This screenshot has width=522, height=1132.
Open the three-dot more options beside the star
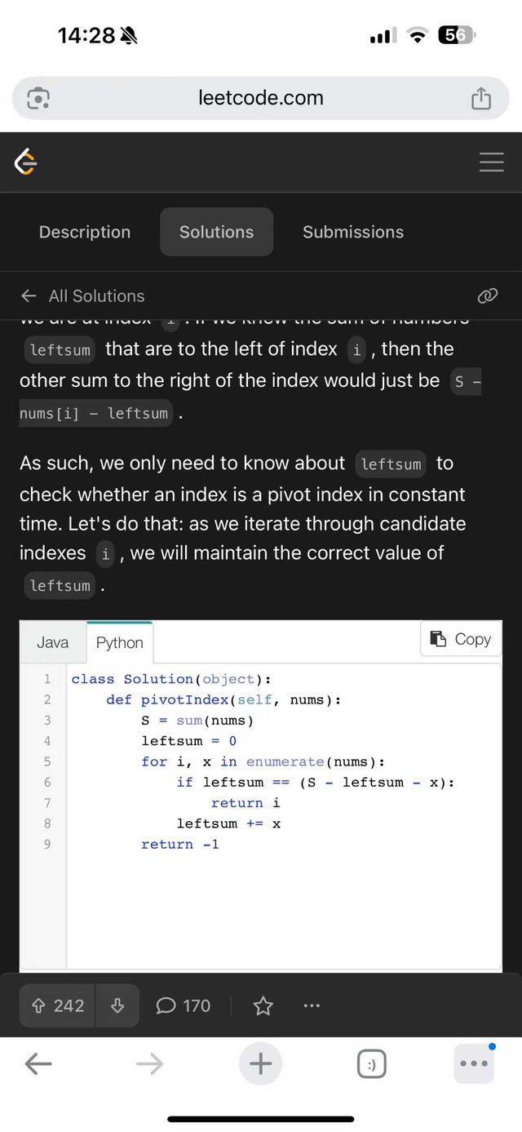point(312,1005)
